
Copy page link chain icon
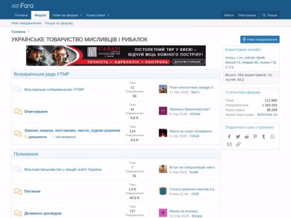238,144
